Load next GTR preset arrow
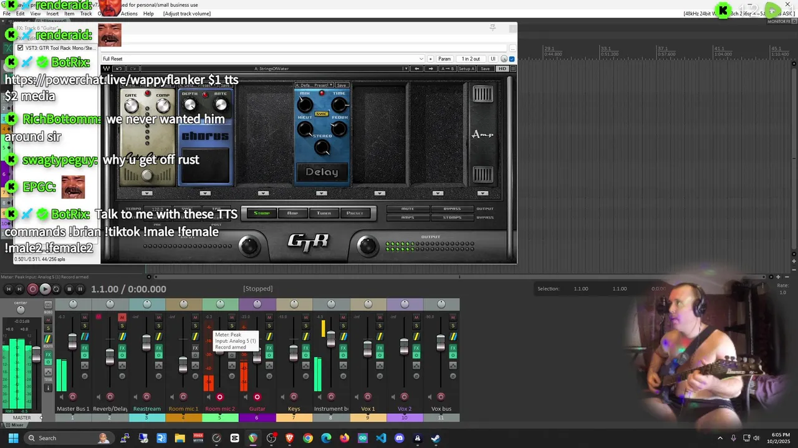This screenshot has width=798, height=448. [431, 68]
